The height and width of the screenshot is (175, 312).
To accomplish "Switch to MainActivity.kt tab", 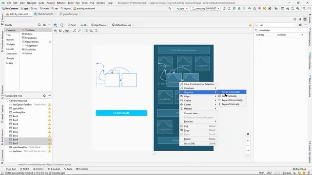I will point(45,14).
